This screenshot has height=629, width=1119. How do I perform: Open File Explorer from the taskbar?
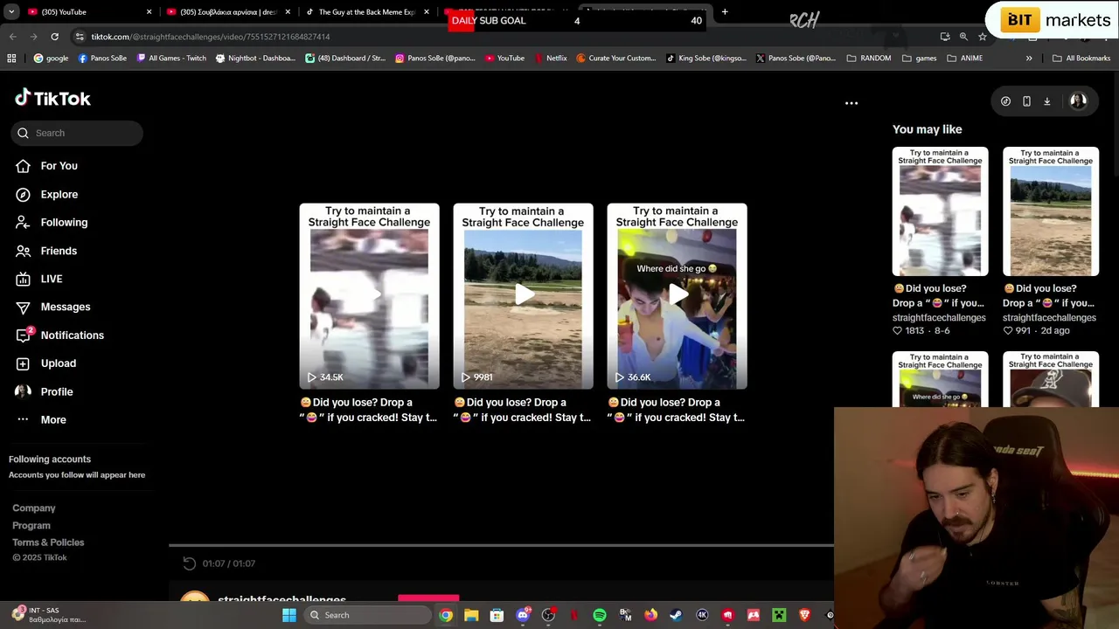pyautogui.click(x=471, y=615)
